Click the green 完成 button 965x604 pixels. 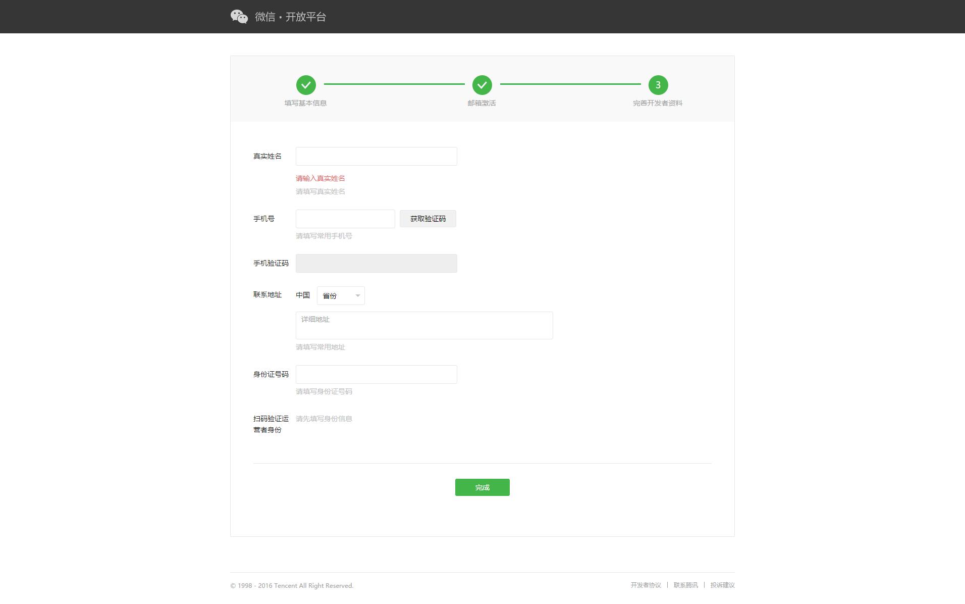[482, 487]
